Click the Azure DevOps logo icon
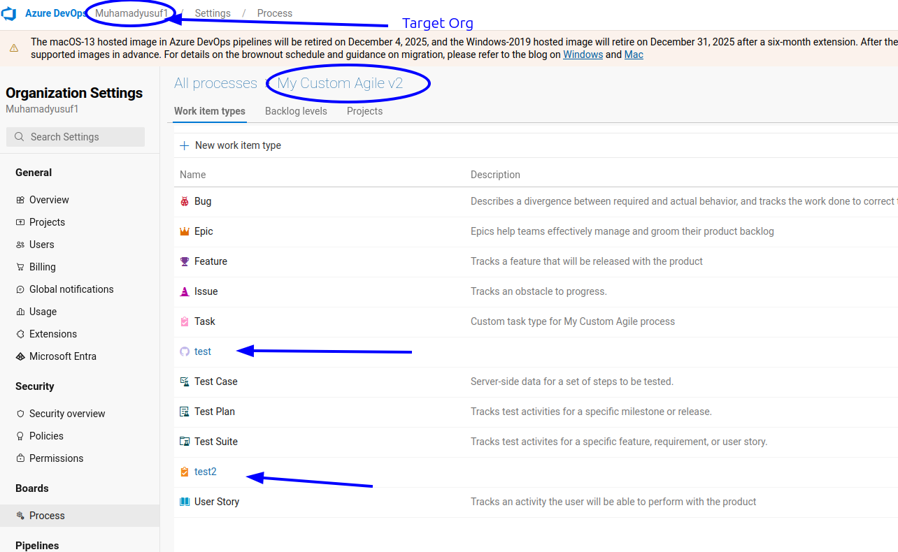The width and height of the screenshot is (898, 552). point(10,13)
